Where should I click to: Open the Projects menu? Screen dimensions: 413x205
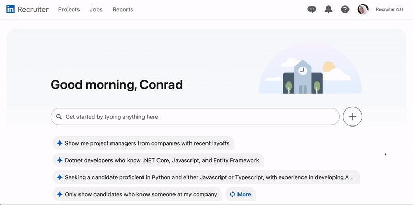69,9
